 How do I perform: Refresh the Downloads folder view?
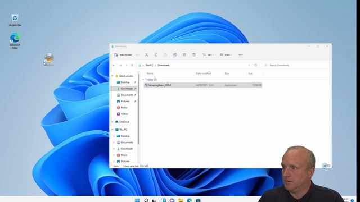point(255,65)
